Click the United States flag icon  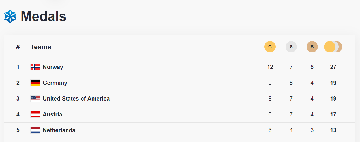35,99
